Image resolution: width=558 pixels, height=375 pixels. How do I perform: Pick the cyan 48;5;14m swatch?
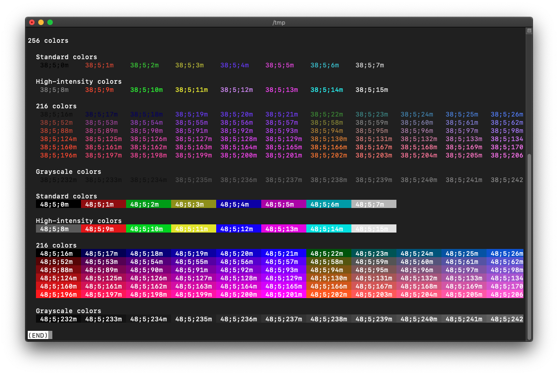coord(329,229)
